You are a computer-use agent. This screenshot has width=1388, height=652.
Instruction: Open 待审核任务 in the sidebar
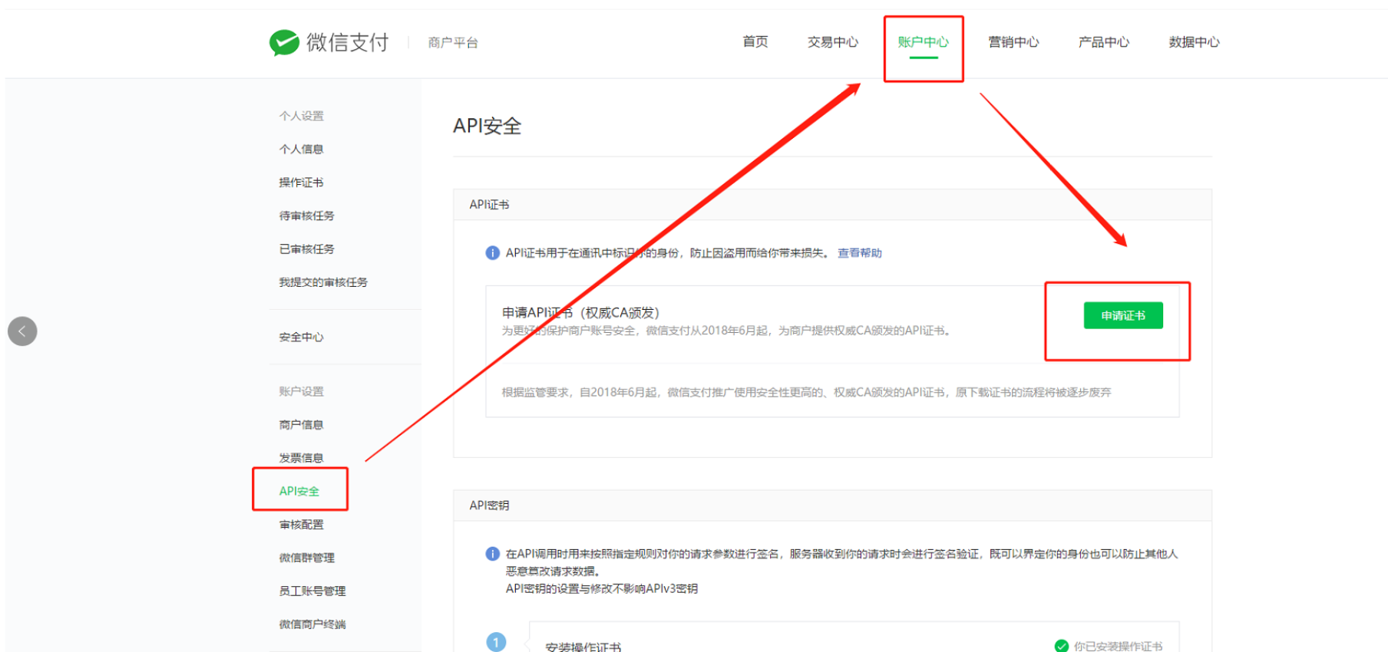coord(306,216)
